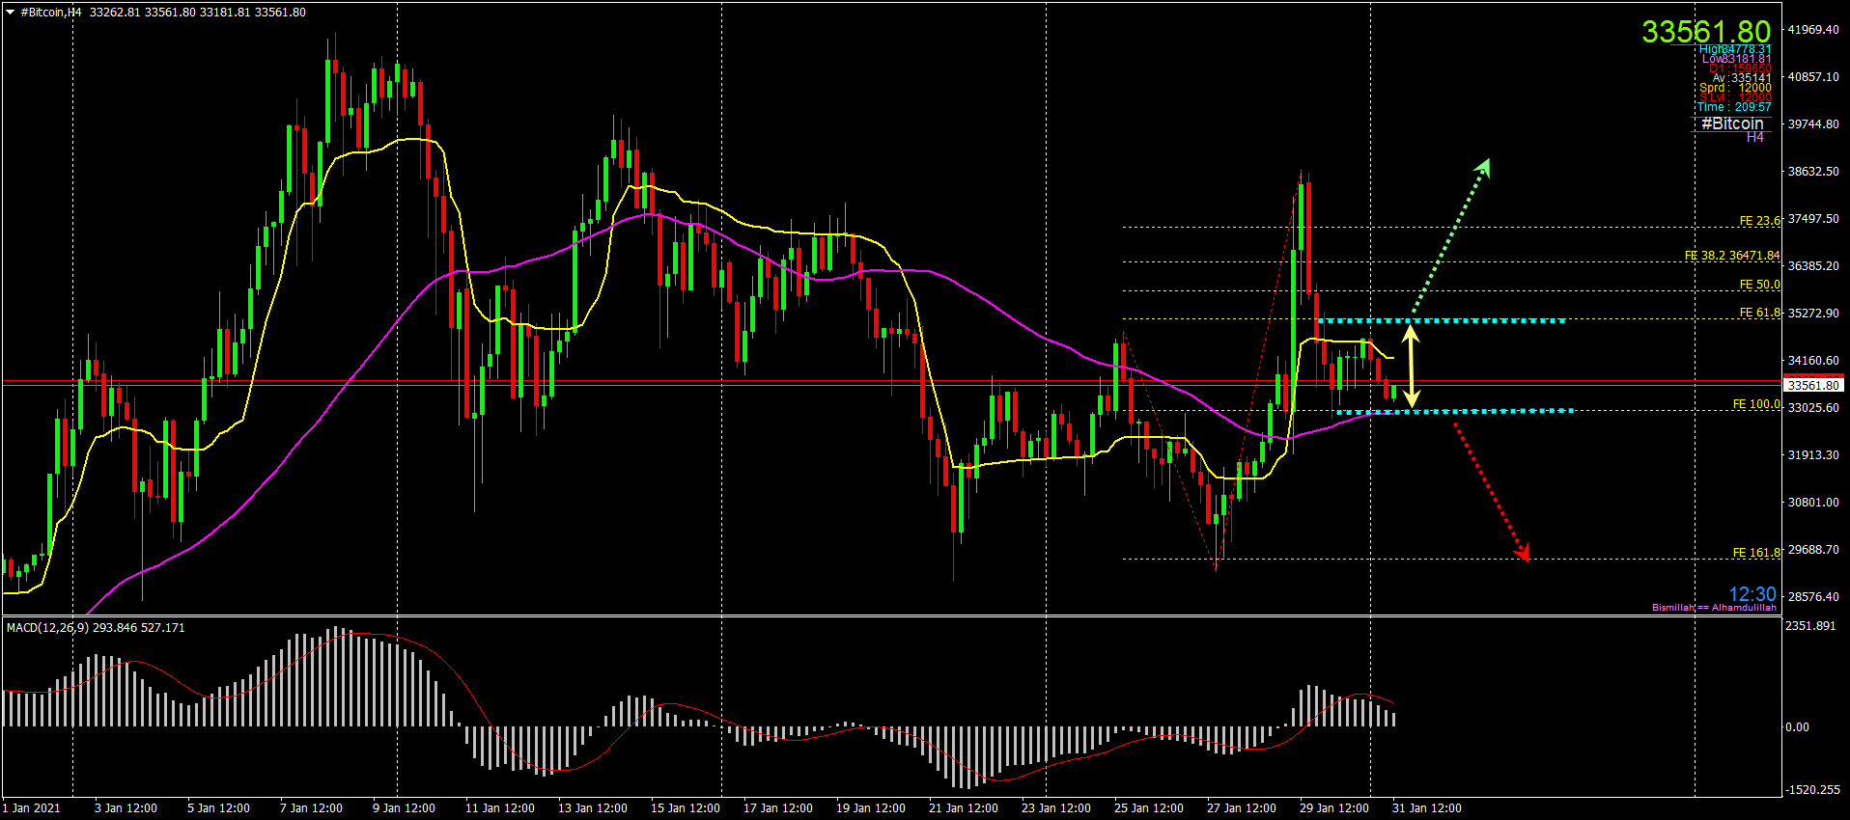The width and height of the screenshot is (1850, 820).
Task: Click the S.Lvl : 12000 info line
Action: pyautogui.click(x=1735, y=97)
